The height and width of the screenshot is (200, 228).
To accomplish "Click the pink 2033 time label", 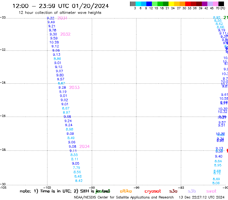I will click(x=74, y=87).
